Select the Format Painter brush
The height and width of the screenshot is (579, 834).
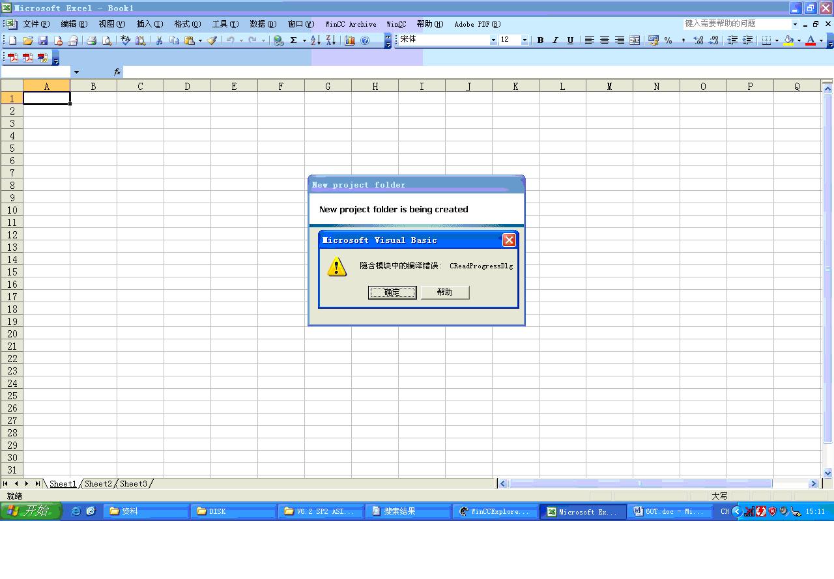pos(212,40)
